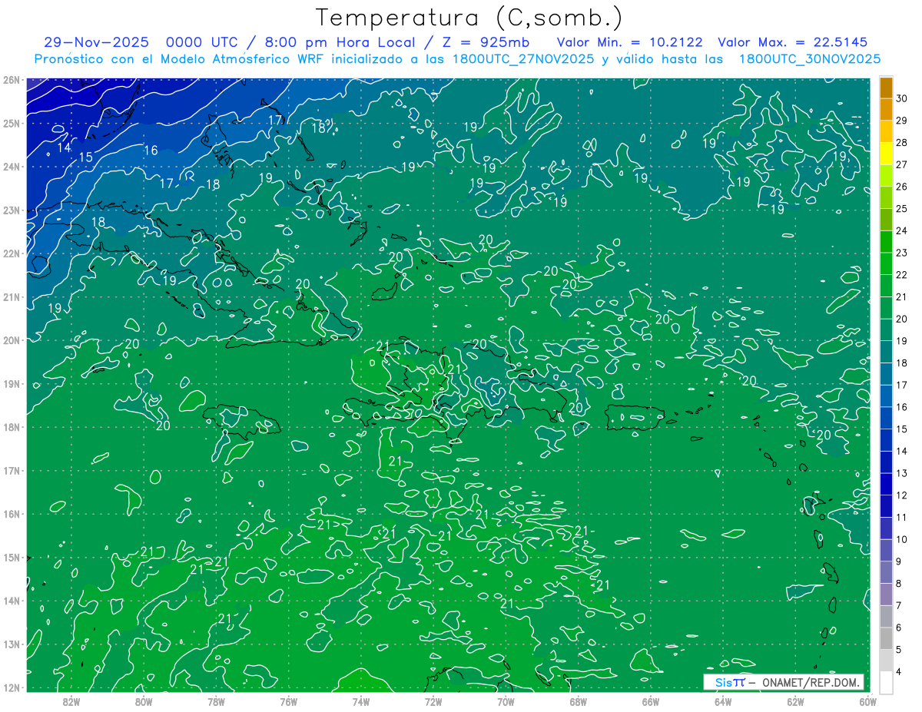Click the '74W' longitude axis label

(361, 701)
